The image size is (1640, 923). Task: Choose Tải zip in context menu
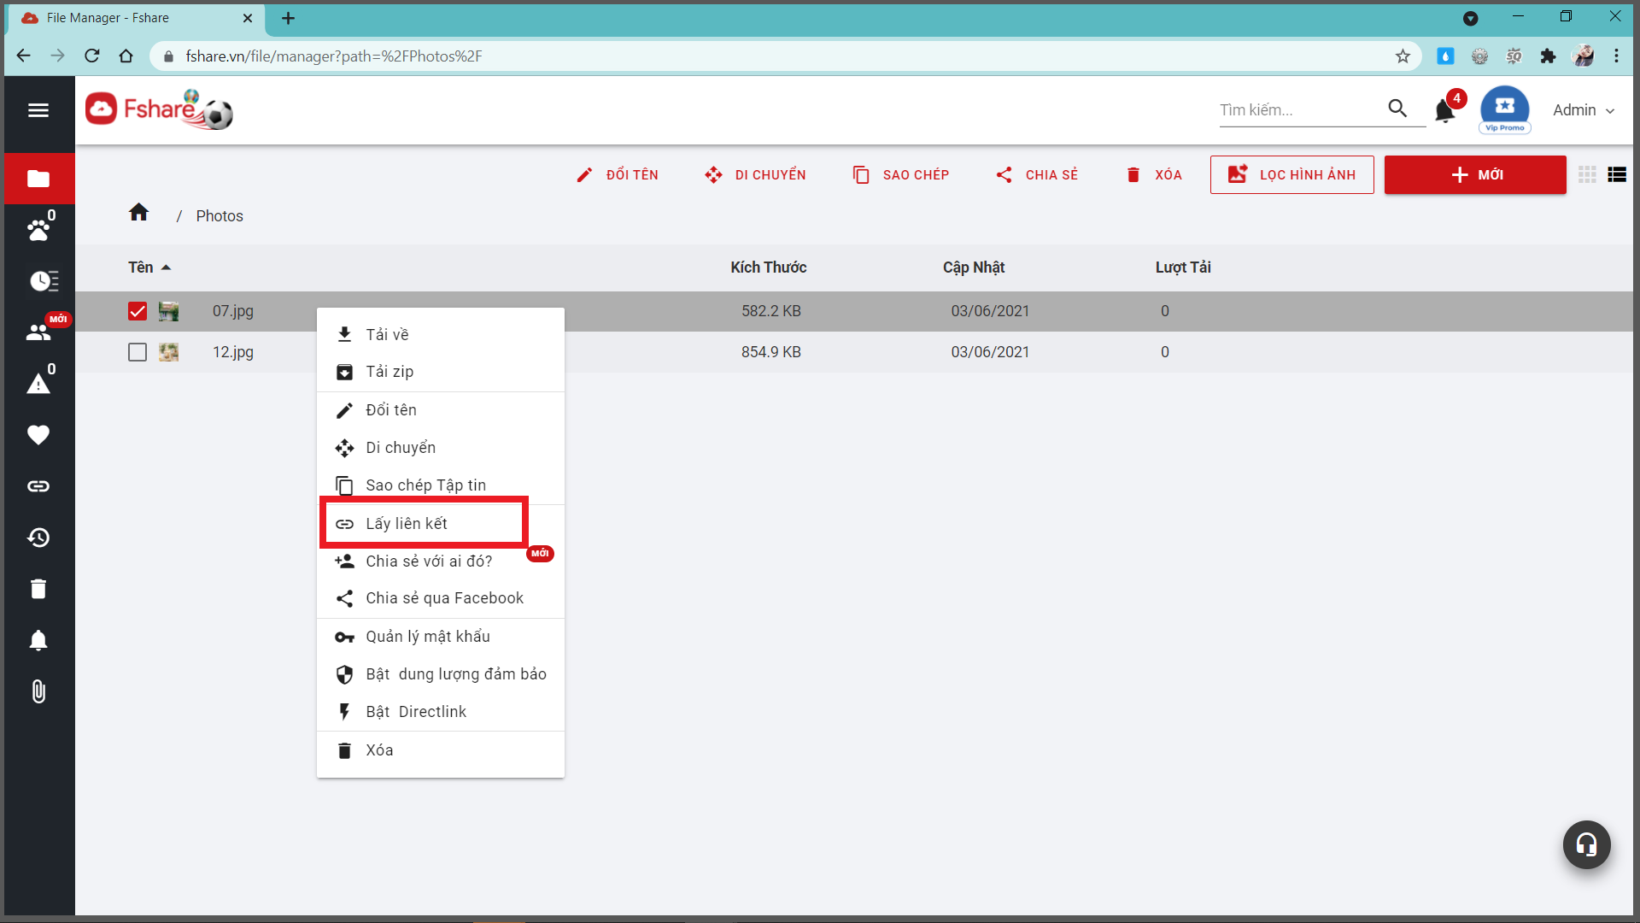point(389,372)
